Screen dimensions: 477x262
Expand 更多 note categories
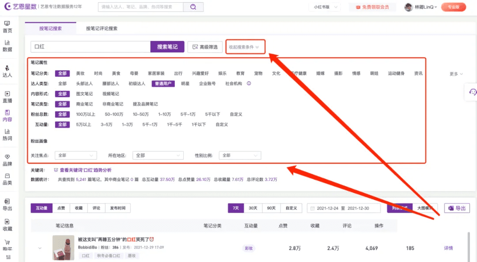(456, 74)
